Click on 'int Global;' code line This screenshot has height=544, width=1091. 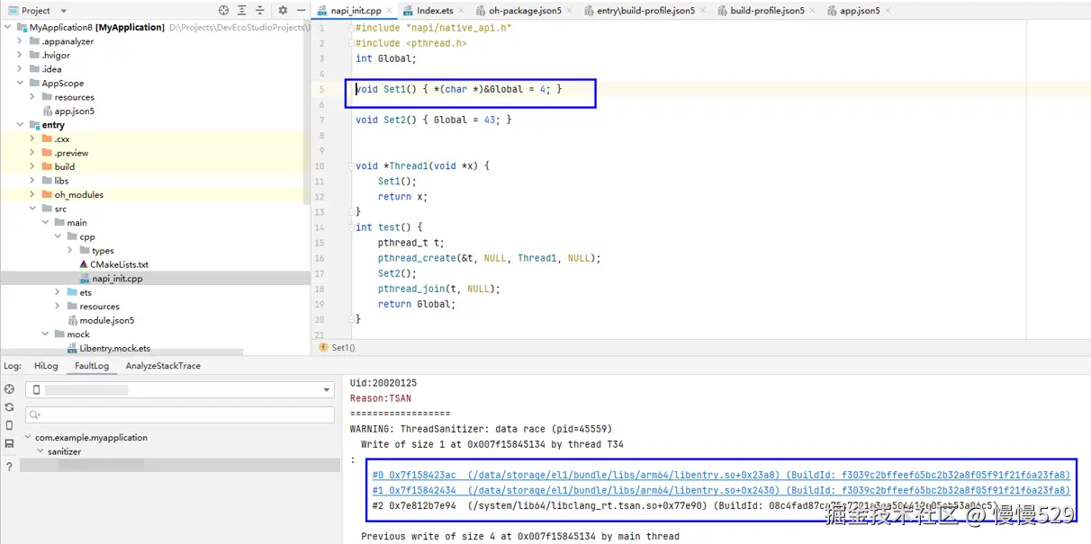click(386, 58)
